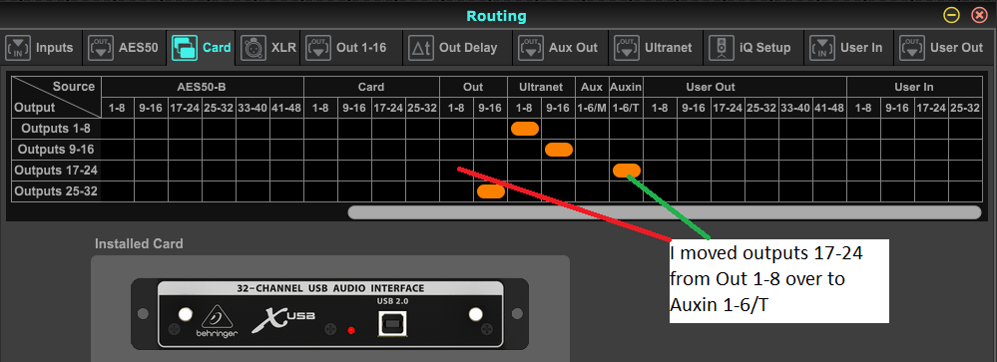
Task: Route Outputs 9-16 to Card 1-8
Action: click(320, 150)
